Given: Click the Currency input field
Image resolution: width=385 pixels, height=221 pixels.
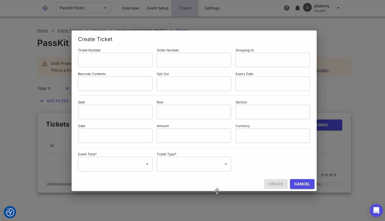Looking at the screenshot, I should click(x=273, y=136).
